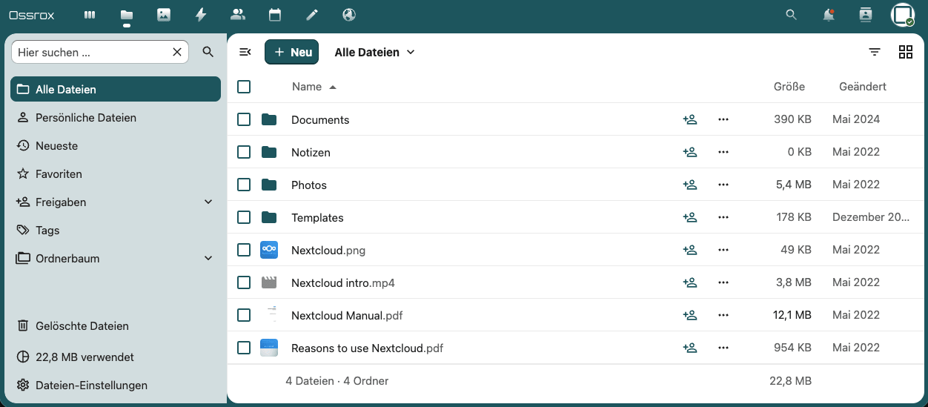This screenshot has height=407, width=928.
Task: Clear the search field with the X icon
Action: click(x=177, y=52)
